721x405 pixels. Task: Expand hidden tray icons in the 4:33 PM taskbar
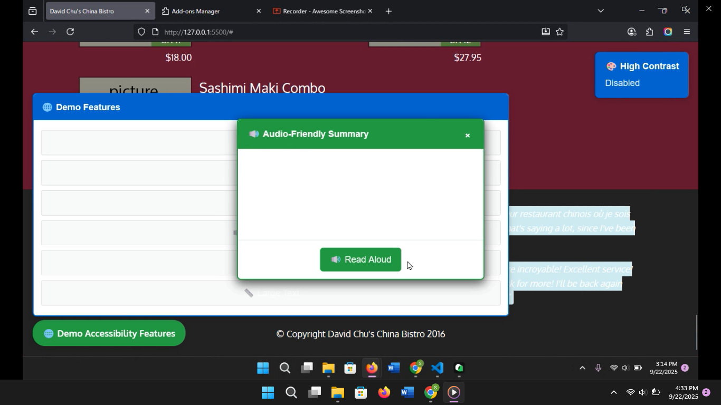[613, 392]
